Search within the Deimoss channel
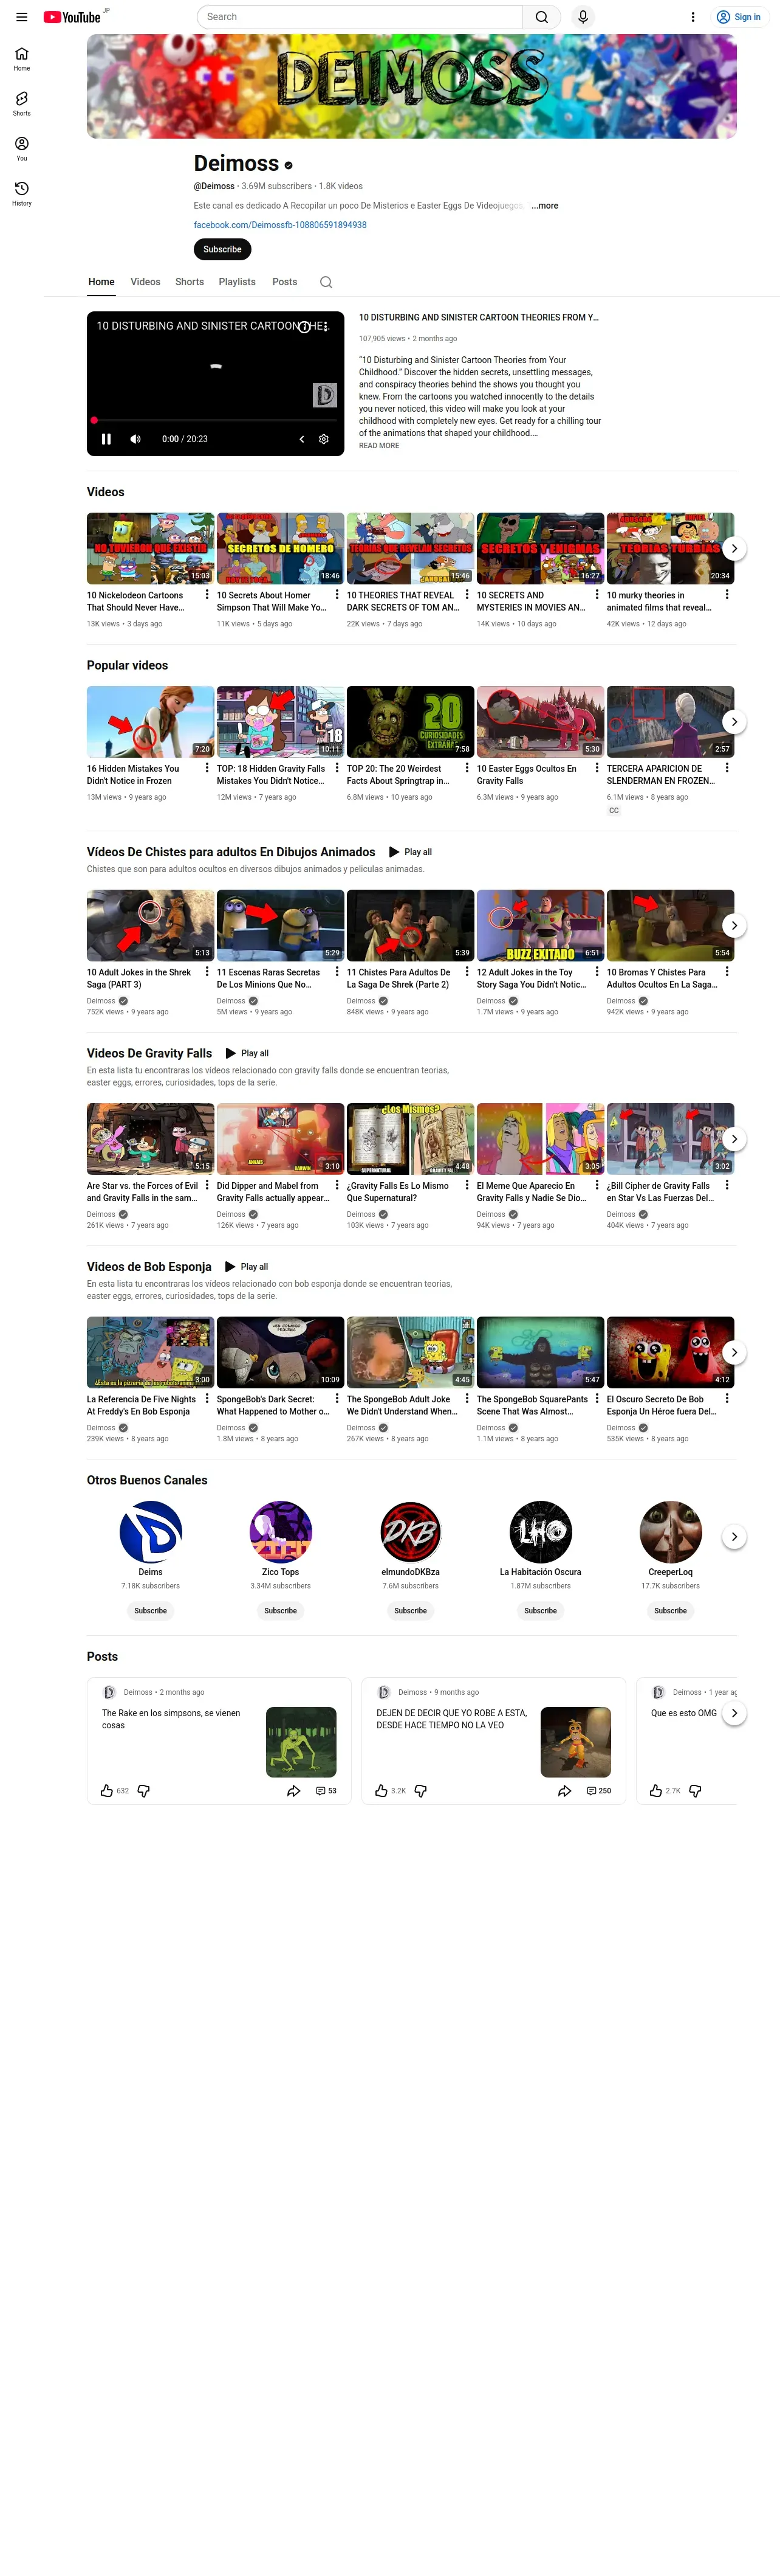 coord(326,282)
